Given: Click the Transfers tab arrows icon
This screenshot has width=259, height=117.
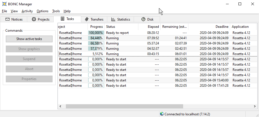Looking at the screenshot, I should tap(86, 19).
